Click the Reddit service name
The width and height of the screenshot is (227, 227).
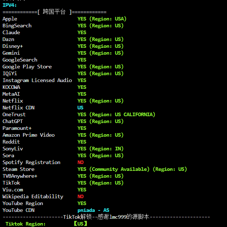pos(11,142)
